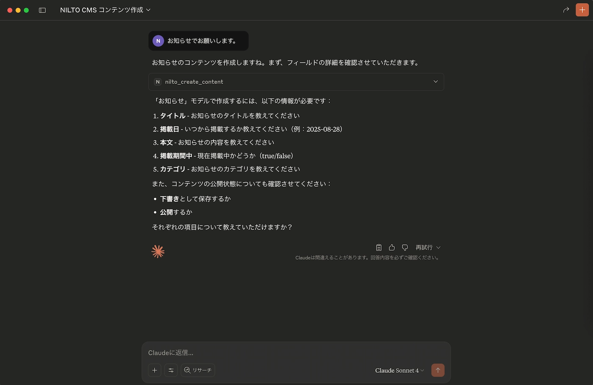The height and width of the screenshot is (385, 593).
Task: Click the macOS green fullscreen window button
Action: 26,10
